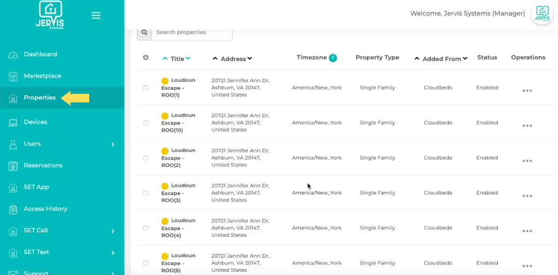The height and width of the screenshot is (275, 558).
Task: Click the Devices laptop icon
Action: coord(14,123)
